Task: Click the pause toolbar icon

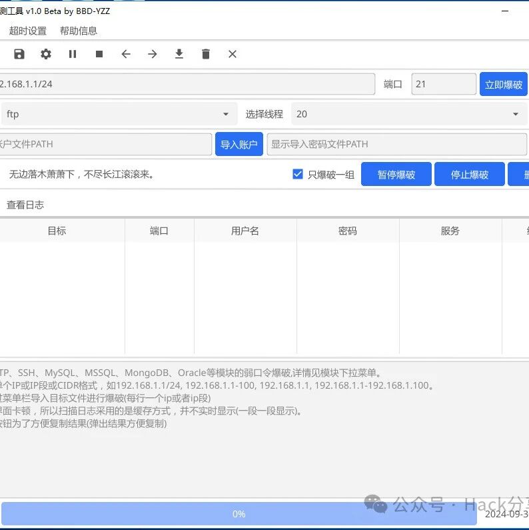Action: click(x=73, y=54)
